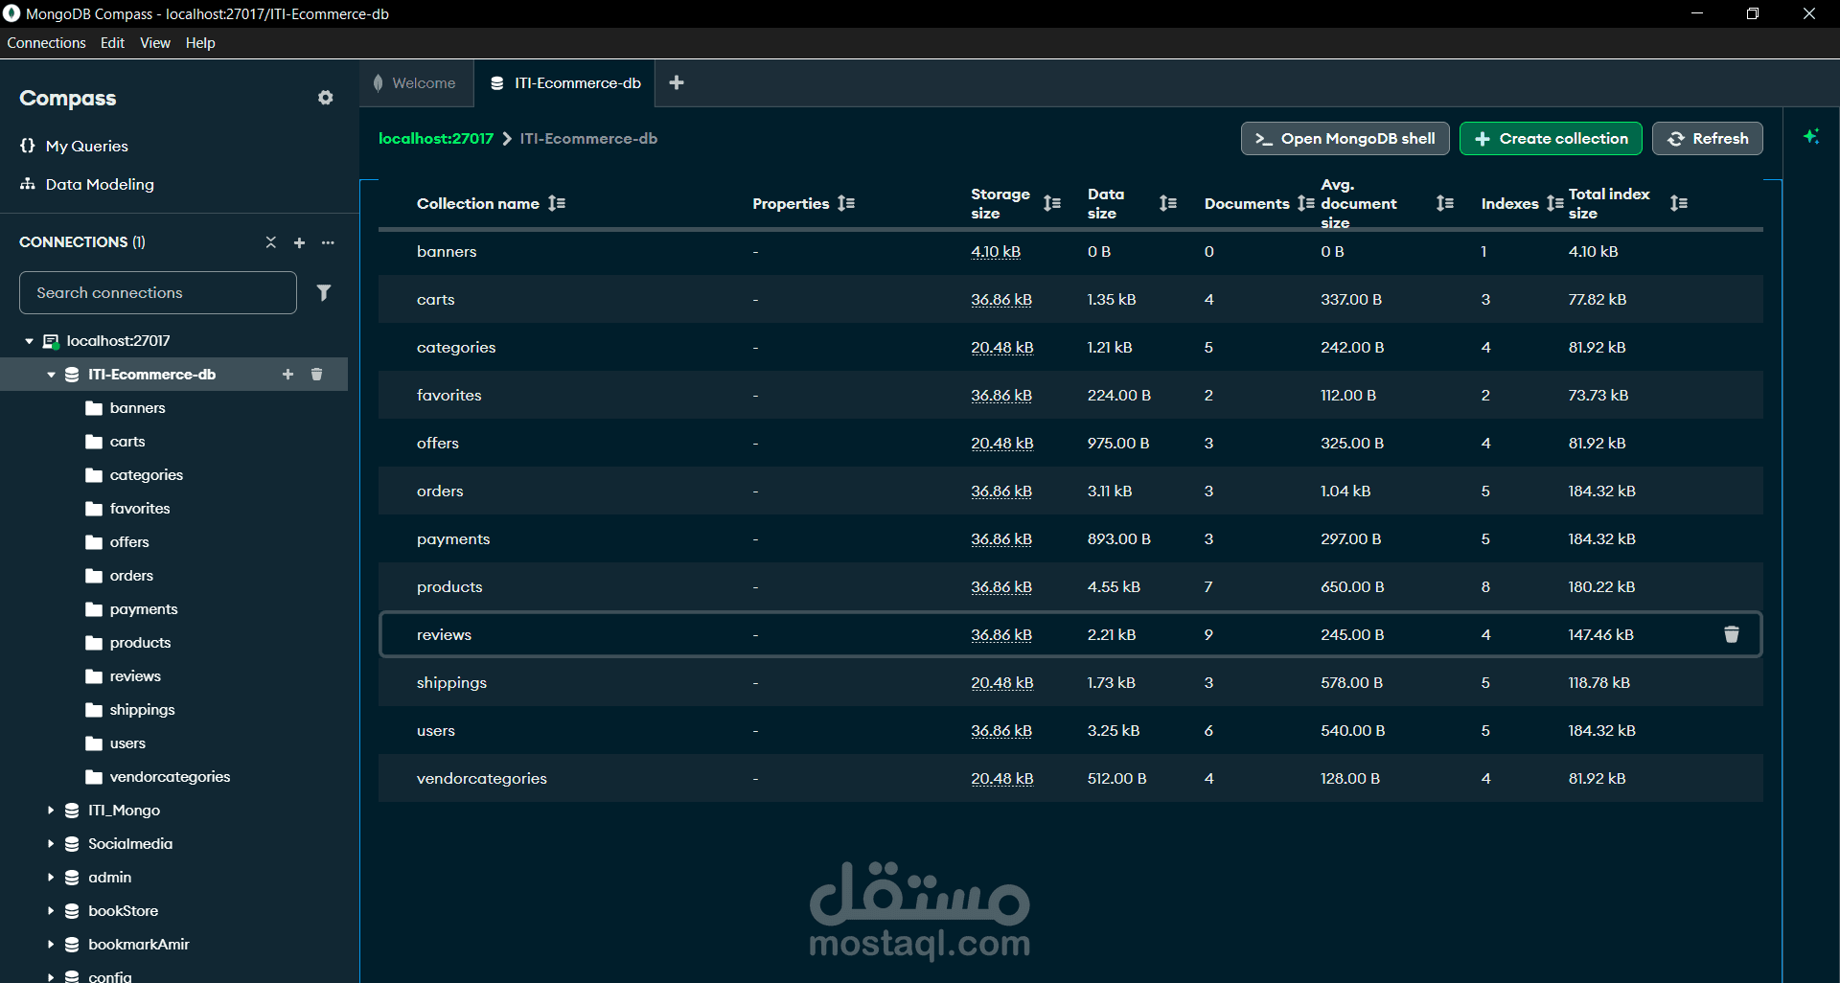Create collection plus icon beside ITI-Ecommerce-db
The width and height of the screenshot is (1840, 983).
(287, 374)
